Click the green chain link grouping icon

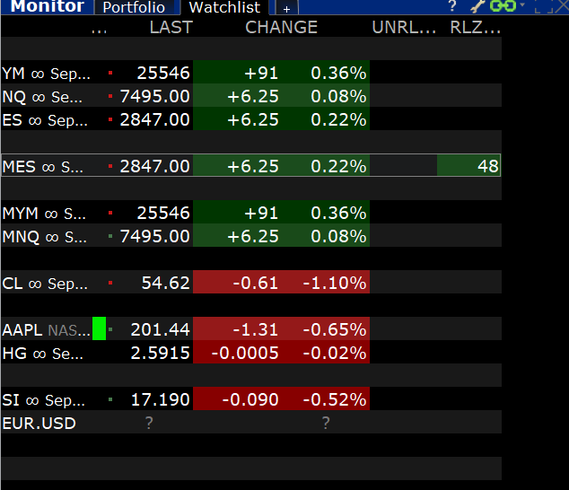503,5
